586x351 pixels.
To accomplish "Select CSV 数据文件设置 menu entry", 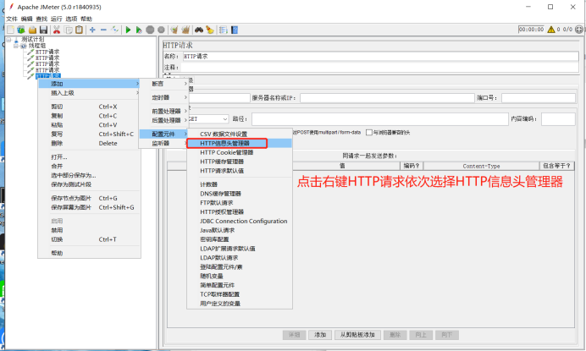I will click(239, 134).
